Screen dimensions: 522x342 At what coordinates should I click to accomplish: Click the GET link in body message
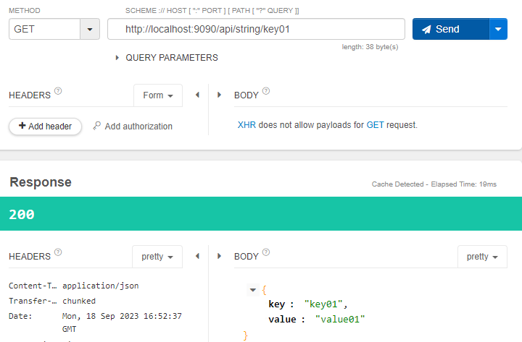coord(375,125)
